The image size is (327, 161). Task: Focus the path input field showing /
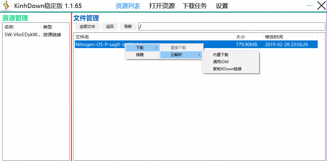point(232,27)
